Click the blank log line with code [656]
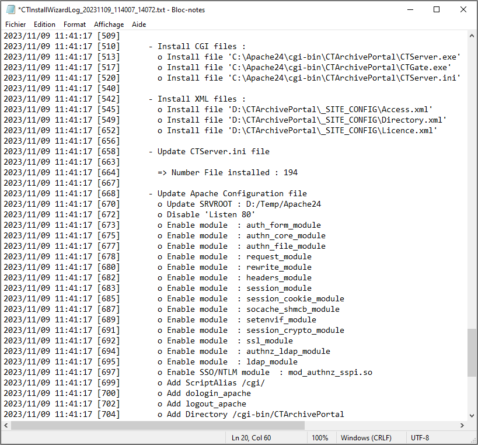The width and height of the screenshot is (478, 445). pos(62,141)
